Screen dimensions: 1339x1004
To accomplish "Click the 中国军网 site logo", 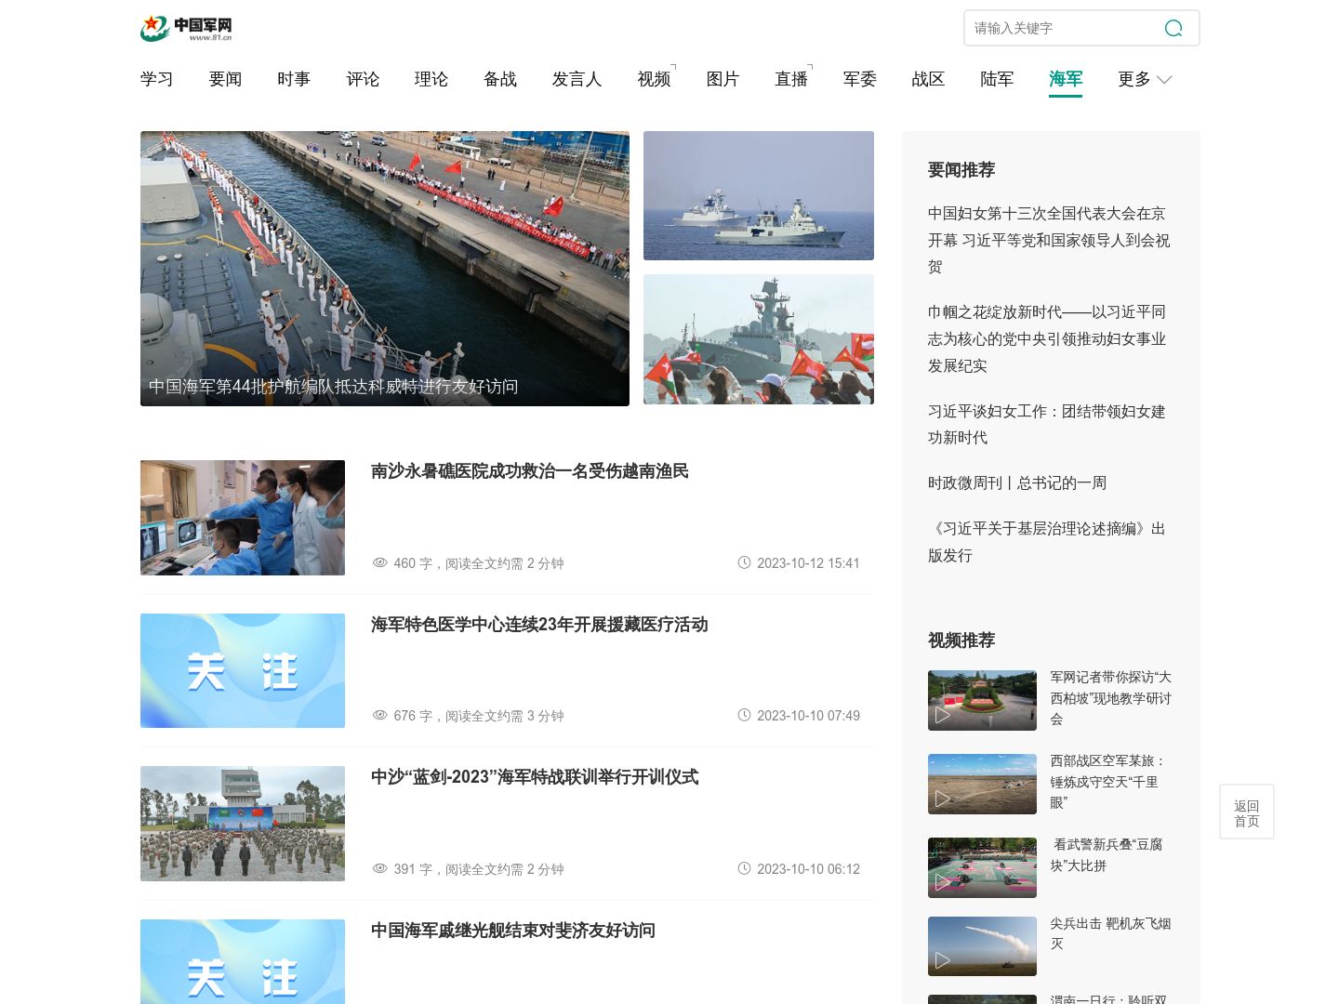I will pos(186,28).
